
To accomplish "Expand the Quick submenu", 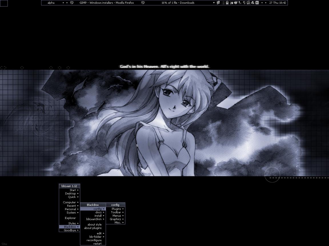I will [x=69, y=197].
